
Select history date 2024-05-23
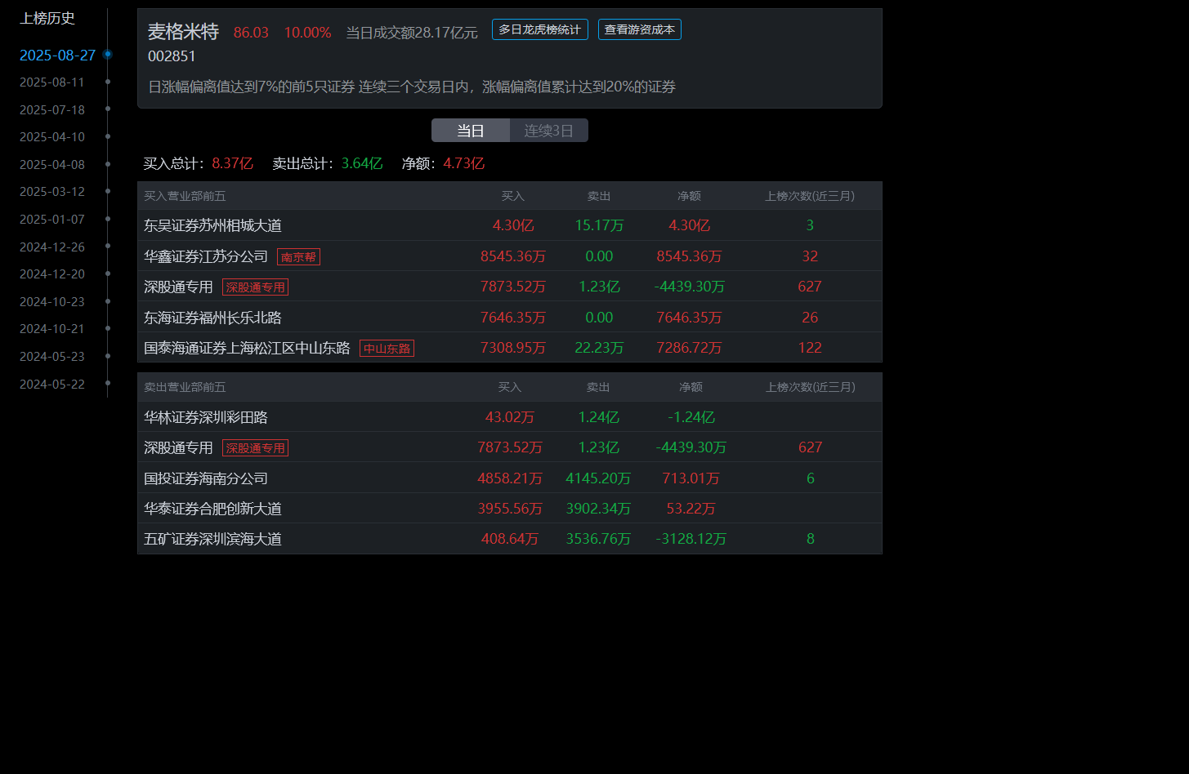[52, 356]
